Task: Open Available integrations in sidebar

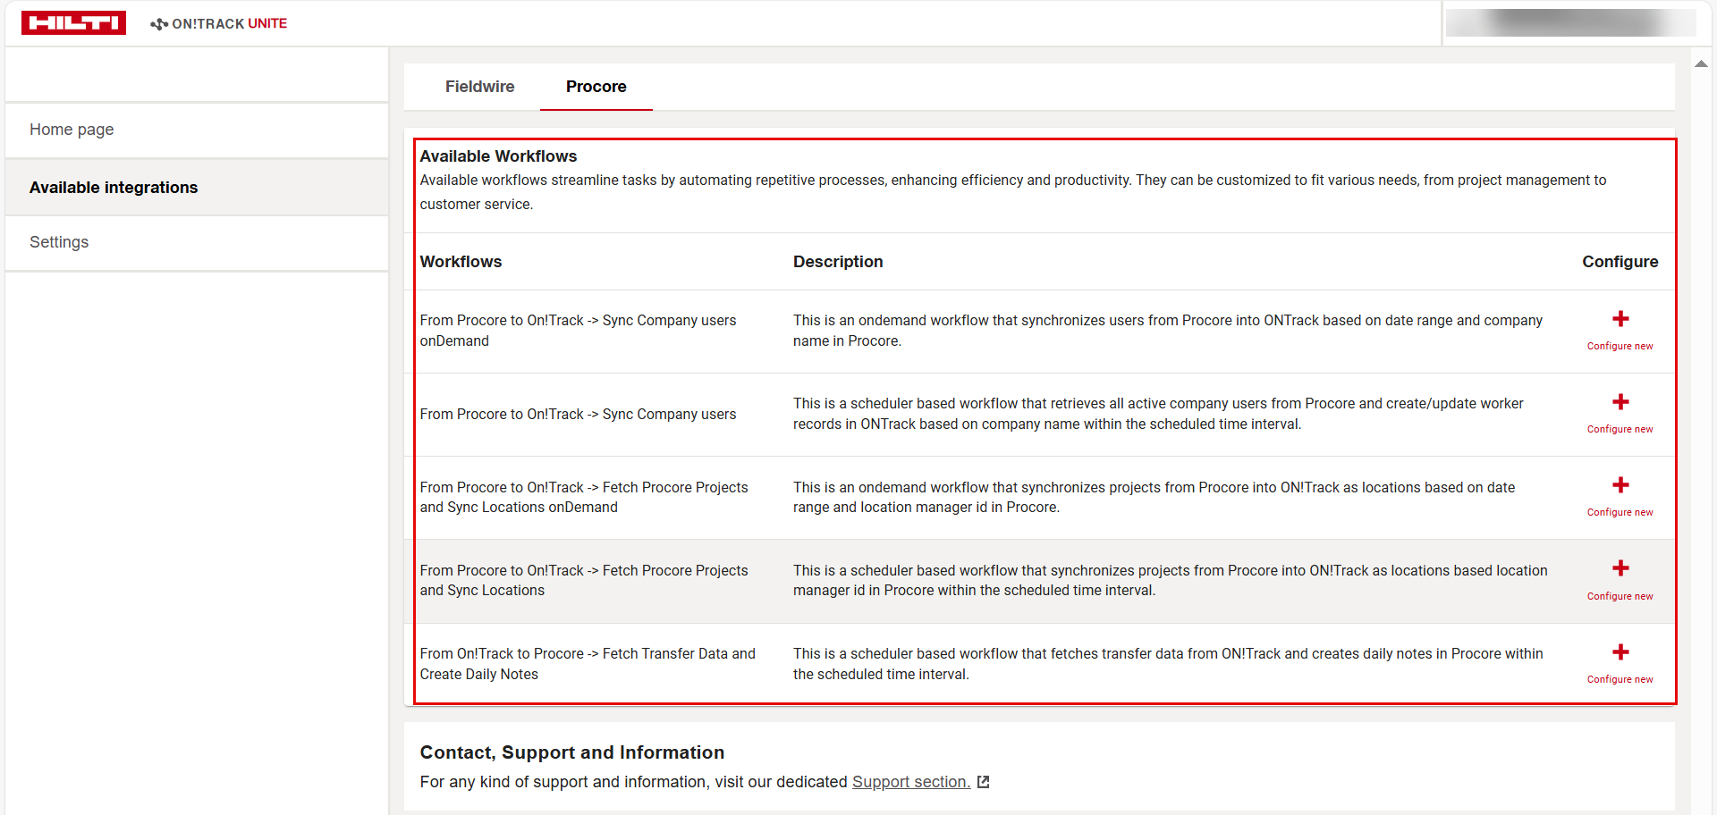Action: pyautogui.click(x=197, y=188)
